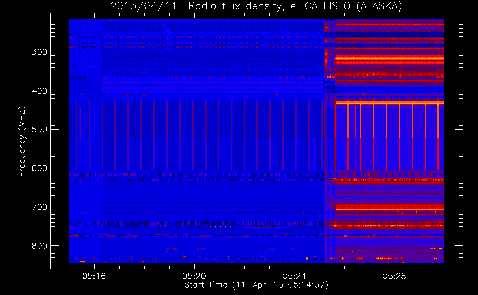The width and height of the screenshot is (478, 295).
Task: Click the 05:20 time tick label
Action: click(194, 276)
